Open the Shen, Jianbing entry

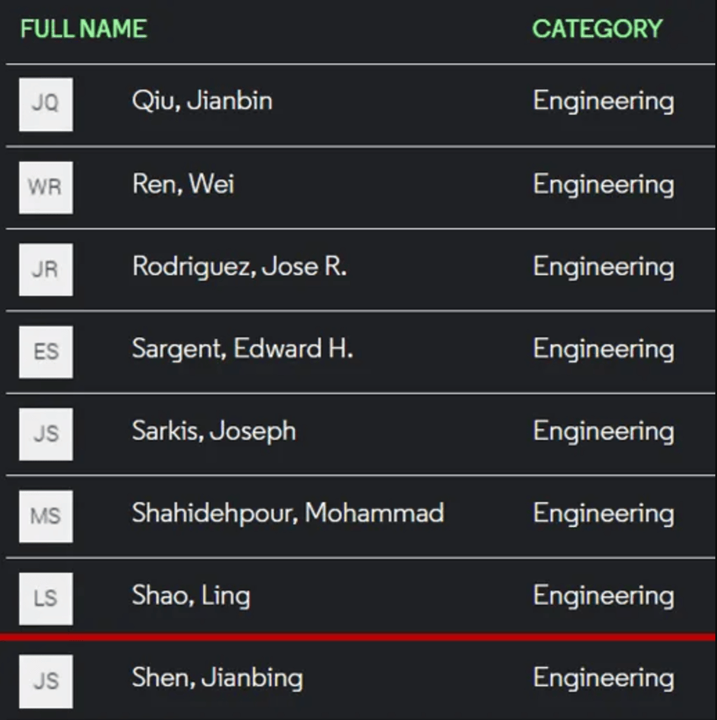coord(216,677)
